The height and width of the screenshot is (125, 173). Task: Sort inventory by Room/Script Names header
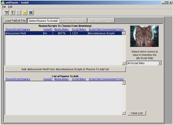point(18,29)
